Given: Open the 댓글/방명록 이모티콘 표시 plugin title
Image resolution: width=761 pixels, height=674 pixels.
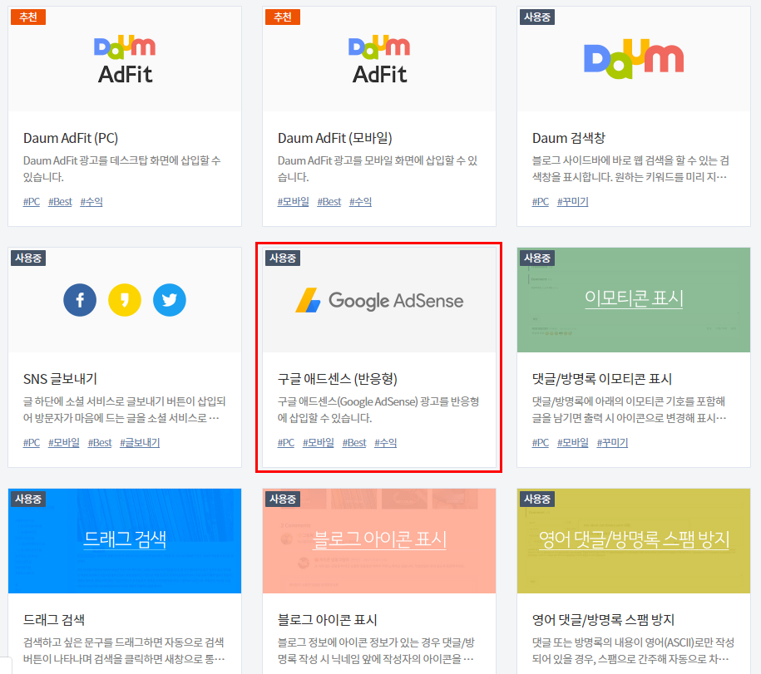Looking at the screenshot, I should (602, 379).
